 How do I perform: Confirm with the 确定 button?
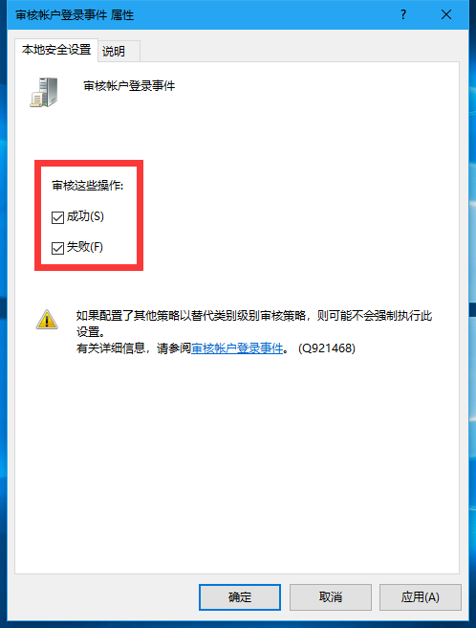pyautogui.click(x=240, y=597)
